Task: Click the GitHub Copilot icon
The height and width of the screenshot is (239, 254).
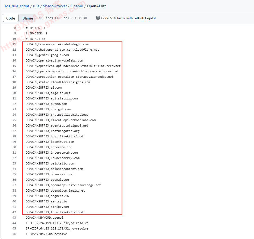Action: click(x=98, y=18)
